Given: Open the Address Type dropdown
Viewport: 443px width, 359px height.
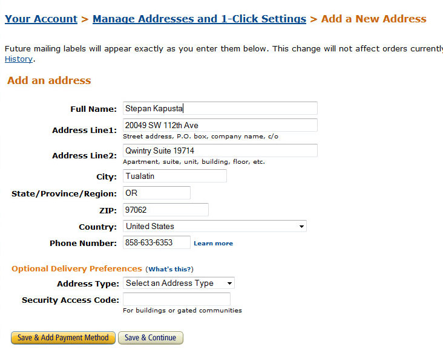Looking at the screenshot, I should click(x=179, y=283).
